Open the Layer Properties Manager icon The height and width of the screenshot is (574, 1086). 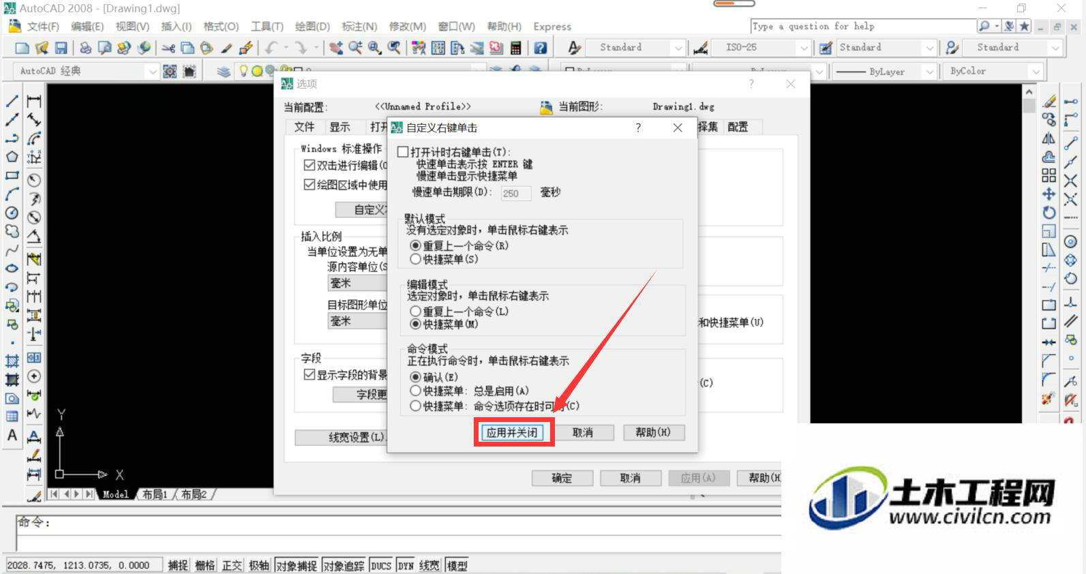tap(224, 71)
